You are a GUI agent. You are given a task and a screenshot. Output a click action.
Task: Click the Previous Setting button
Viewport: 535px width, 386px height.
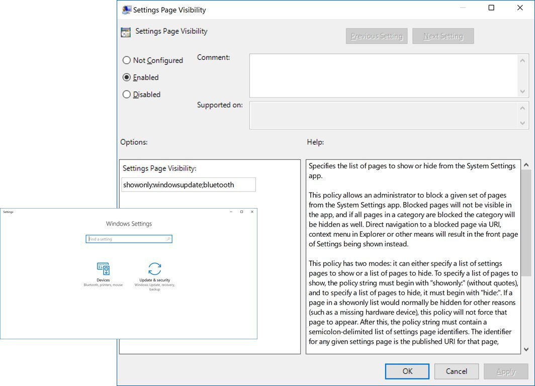pos(377,36)
